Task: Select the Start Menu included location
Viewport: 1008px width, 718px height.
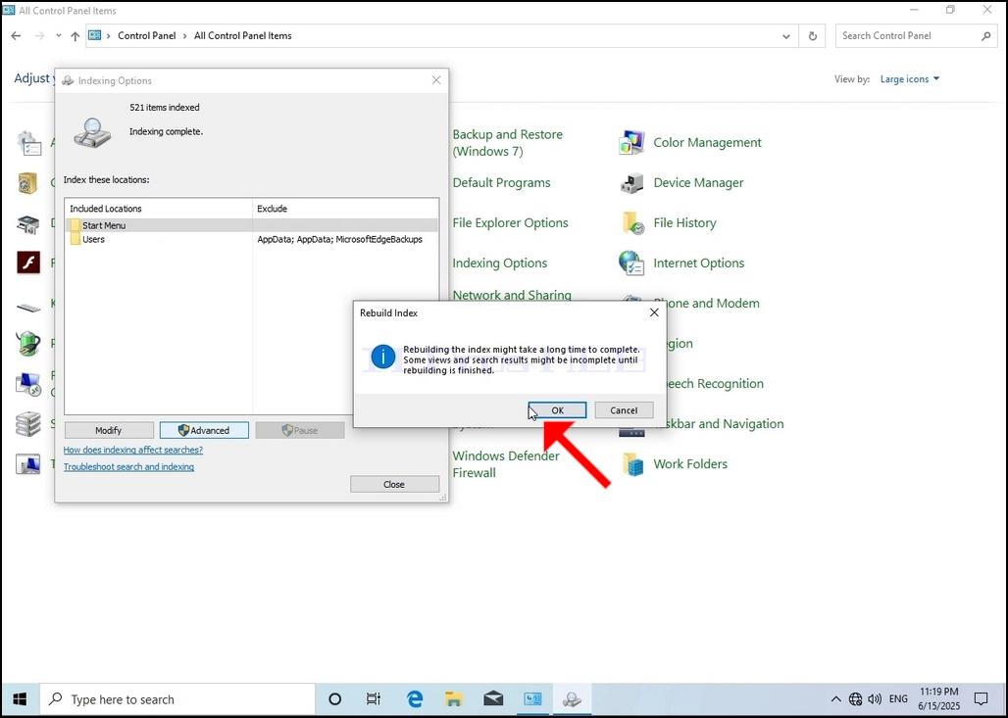Action: [251, 225]
